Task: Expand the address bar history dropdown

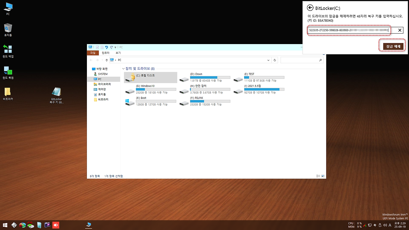Action: coord(268,60)
